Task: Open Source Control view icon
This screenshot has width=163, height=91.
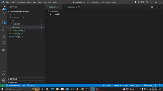Action: [x=4, y=22]
